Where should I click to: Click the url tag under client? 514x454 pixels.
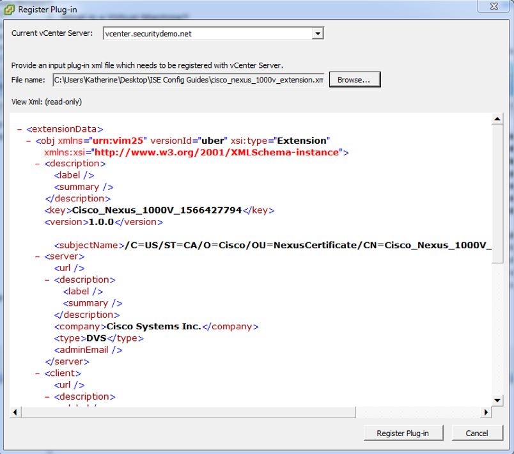(x=70, y=385)
